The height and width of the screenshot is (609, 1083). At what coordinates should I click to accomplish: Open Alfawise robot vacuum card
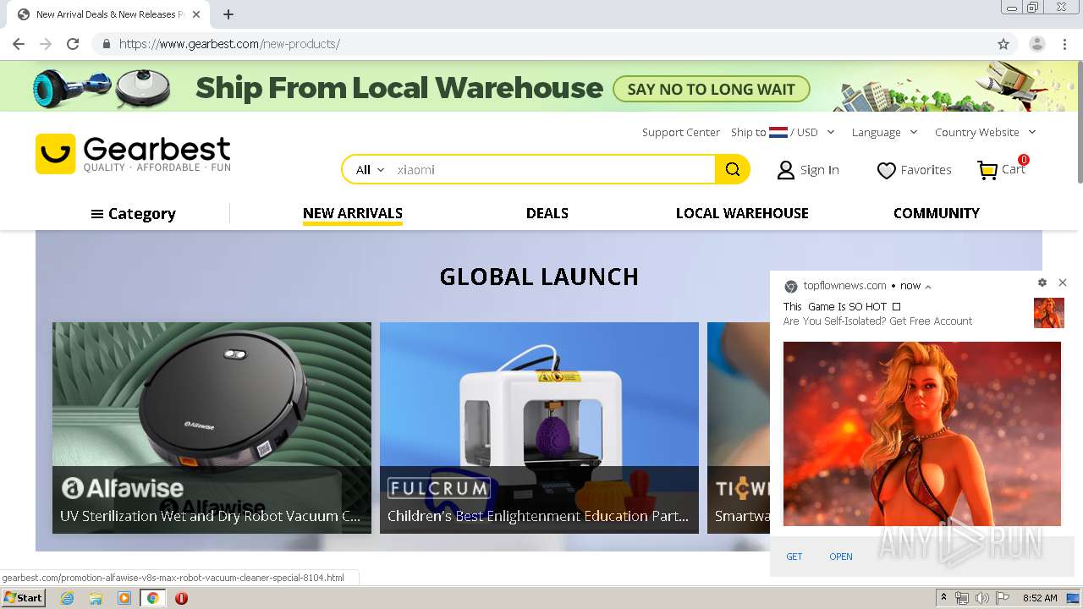pos(212,427)
